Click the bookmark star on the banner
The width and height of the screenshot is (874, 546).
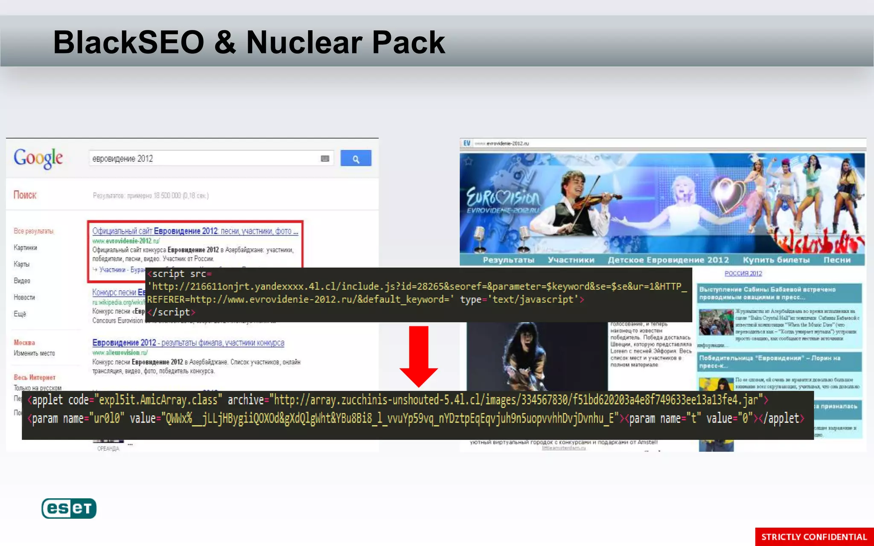coord(469,161)
